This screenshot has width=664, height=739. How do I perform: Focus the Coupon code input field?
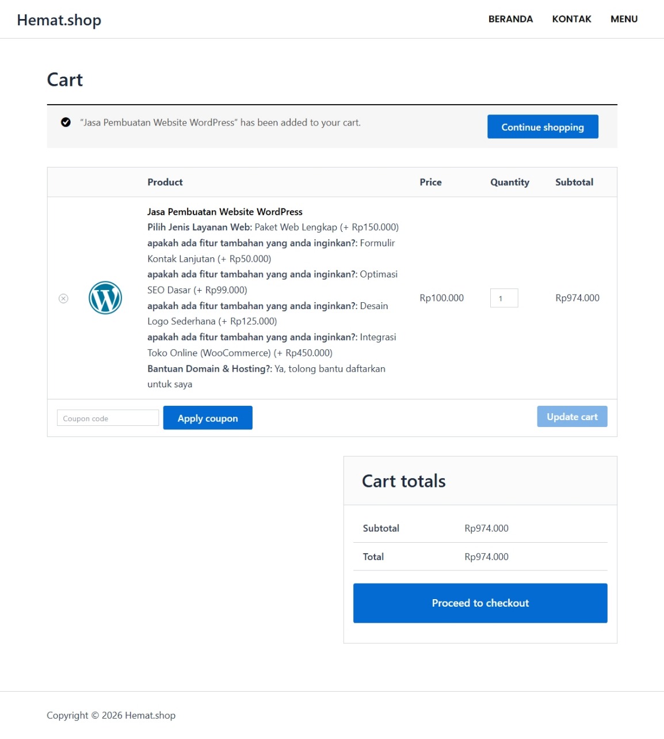pyautogui.click(x=108, y=418)
